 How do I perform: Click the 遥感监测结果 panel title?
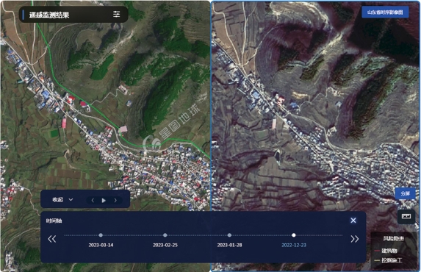(49, 15)
